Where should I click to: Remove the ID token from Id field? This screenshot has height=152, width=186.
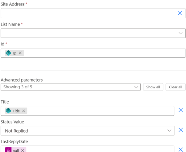[x=20, y=53]
